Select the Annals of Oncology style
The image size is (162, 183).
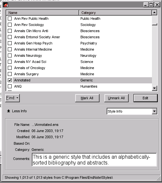(x=29, y=68)
